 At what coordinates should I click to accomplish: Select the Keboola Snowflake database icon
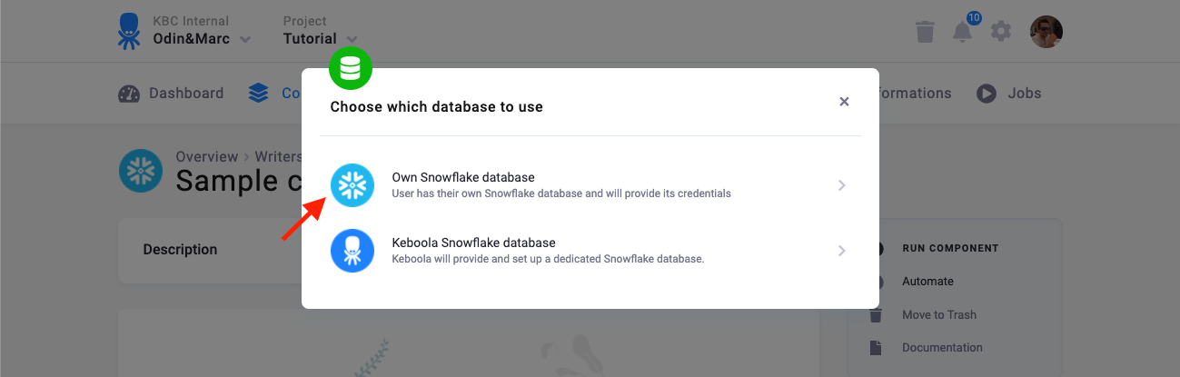point(352,251)
